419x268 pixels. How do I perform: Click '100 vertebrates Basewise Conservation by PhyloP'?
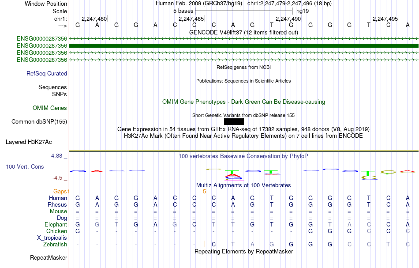coord(243,156)
